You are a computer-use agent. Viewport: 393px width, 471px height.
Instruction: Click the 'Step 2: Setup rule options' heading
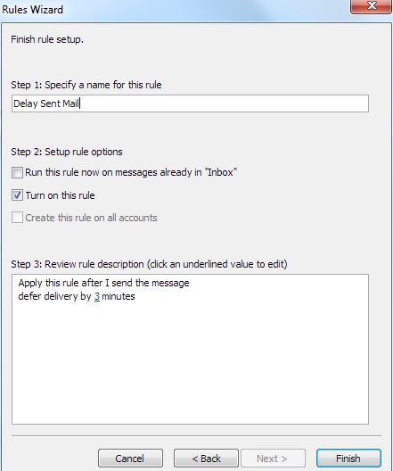[67, 152]
